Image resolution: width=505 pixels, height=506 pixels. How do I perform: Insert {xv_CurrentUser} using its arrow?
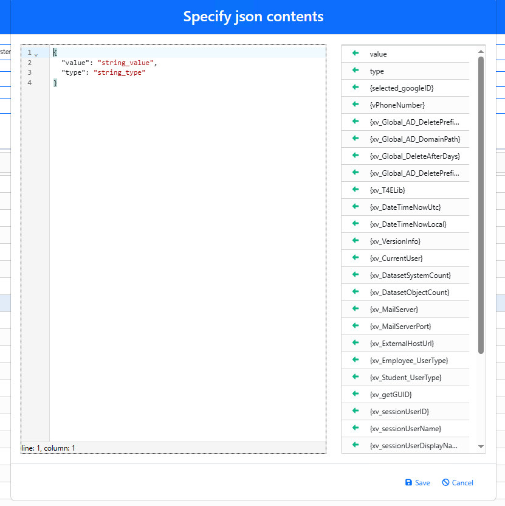[x=356, y=257]
